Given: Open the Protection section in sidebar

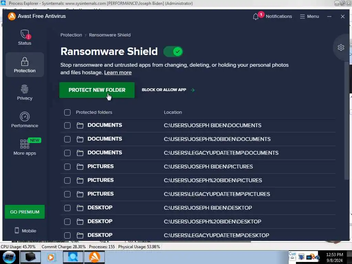Looking at the screenshot, I should (25, 65).
